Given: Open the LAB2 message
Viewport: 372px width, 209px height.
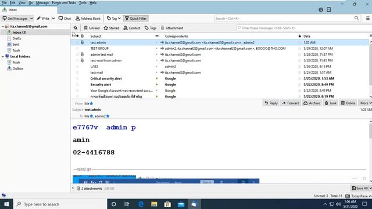Looking at the screenshot, I should tap(94, 67).
